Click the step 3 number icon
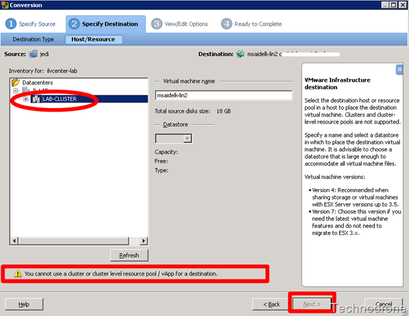Image resolution: width=409 pixels, height=316 pixels. click(157, 24)
